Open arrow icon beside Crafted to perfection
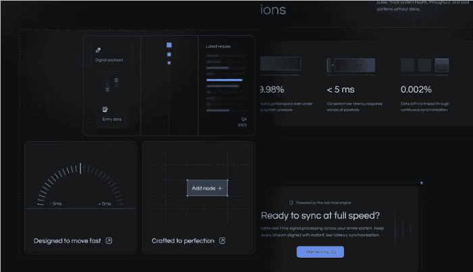The height and width of the screenshot is (272, 473). pyautogui.click(x=222, y=241)
